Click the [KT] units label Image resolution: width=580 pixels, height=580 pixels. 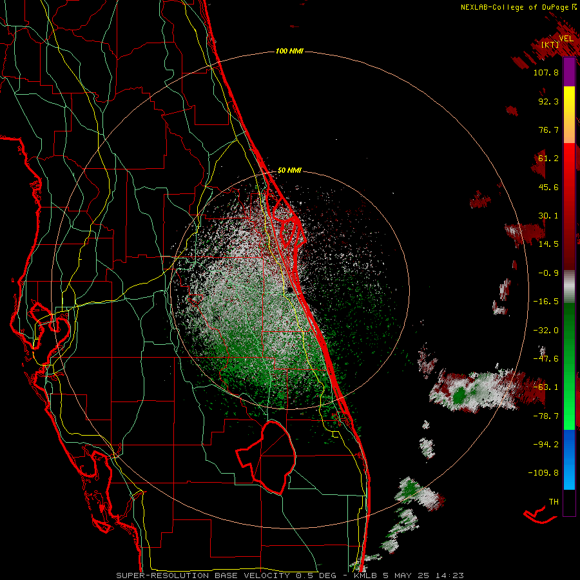coord(550,44)
